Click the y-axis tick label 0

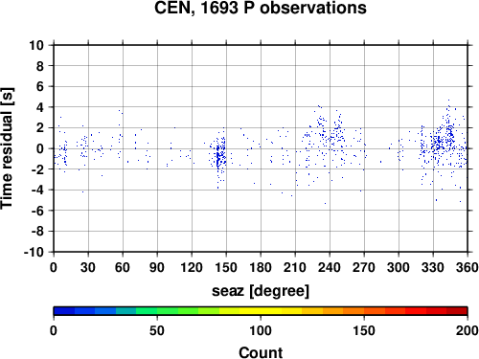(x=40, y=148)
